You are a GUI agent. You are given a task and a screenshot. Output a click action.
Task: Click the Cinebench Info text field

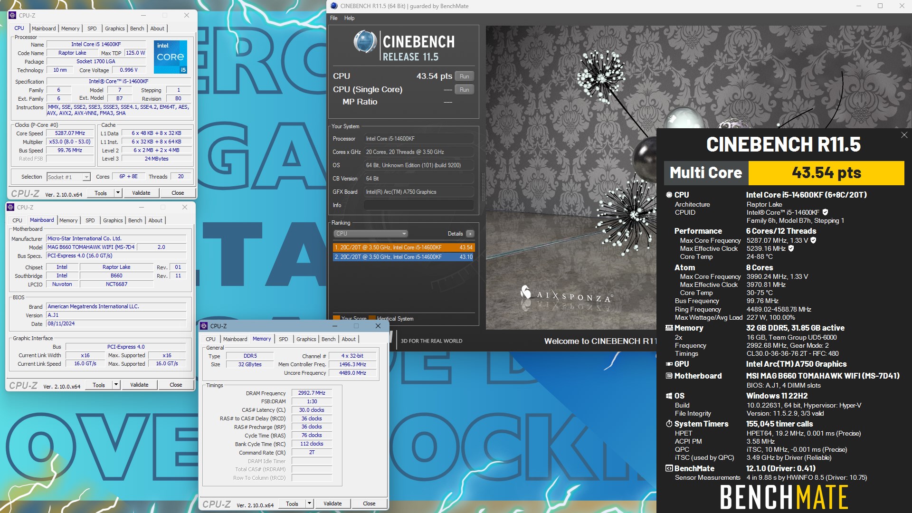coord(418,205)
